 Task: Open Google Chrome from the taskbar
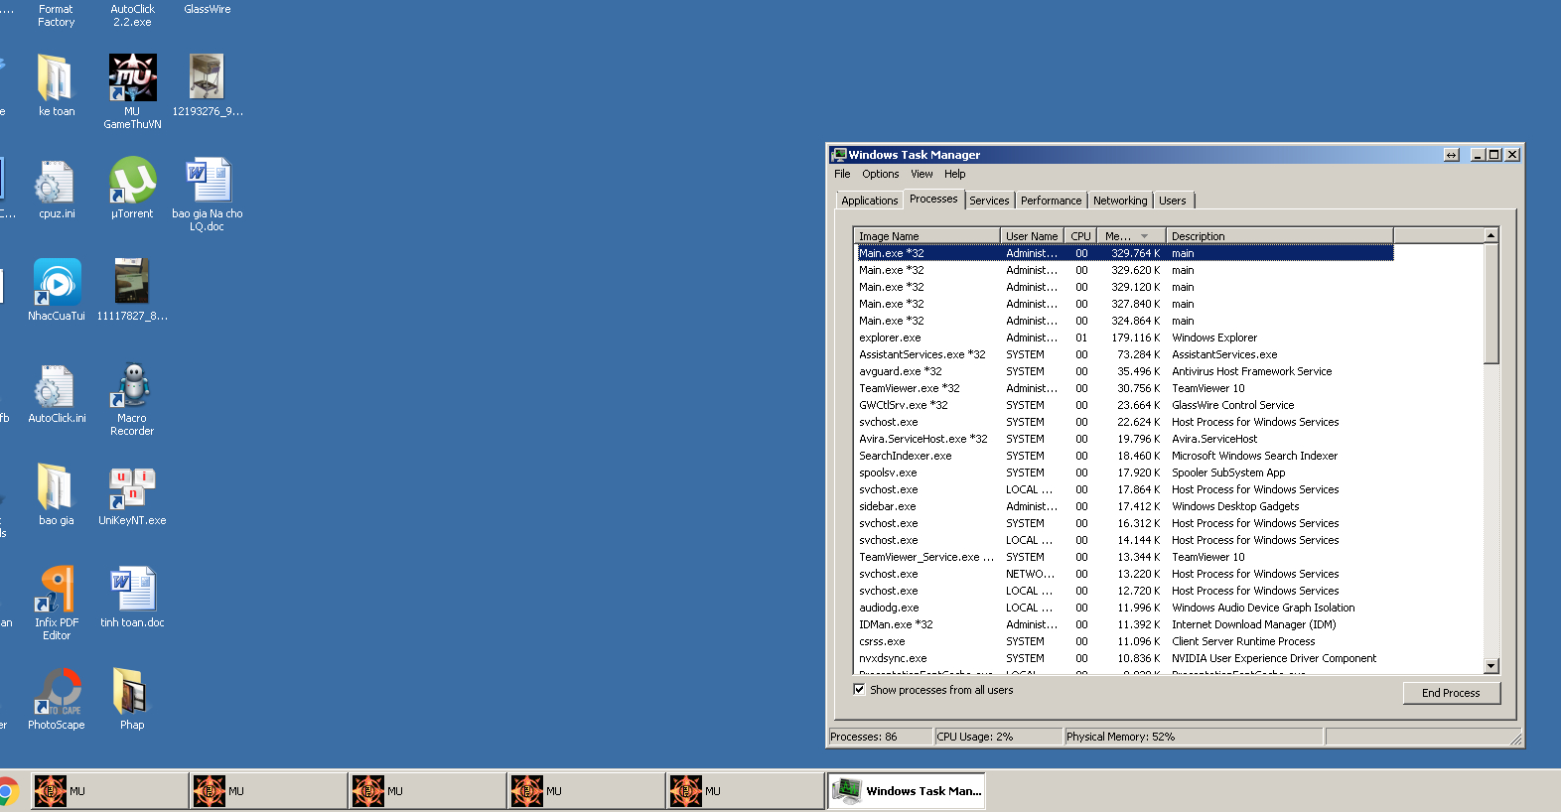(6, 791)
